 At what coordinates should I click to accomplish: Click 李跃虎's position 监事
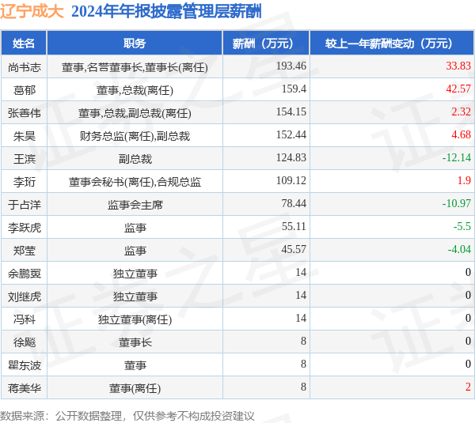[x=135, y=228]
